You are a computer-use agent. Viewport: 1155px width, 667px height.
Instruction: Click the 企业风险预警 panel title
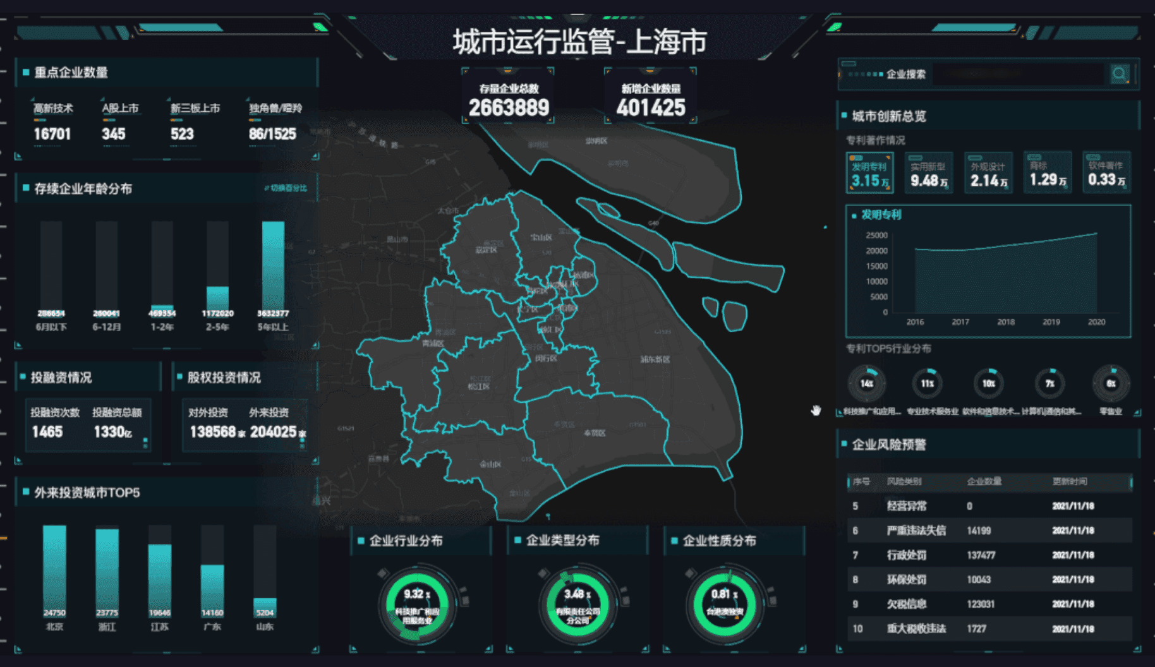point(889,445)
